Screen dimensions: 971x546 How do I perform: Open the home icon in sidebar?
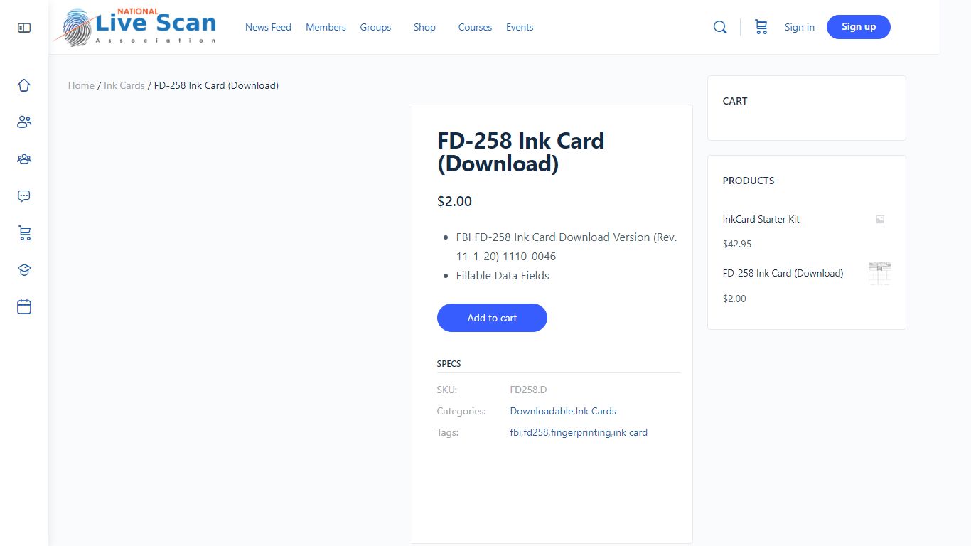(x=24, y=85)
